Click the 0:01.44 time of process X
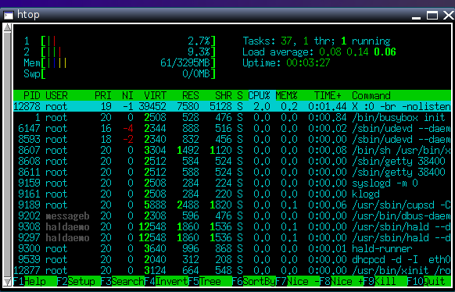This screenshot has height=292, width=455. [328, 106]
